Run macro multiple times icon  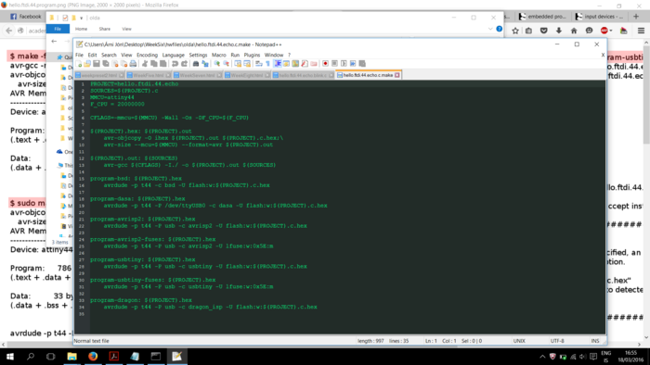pos(353,64)
